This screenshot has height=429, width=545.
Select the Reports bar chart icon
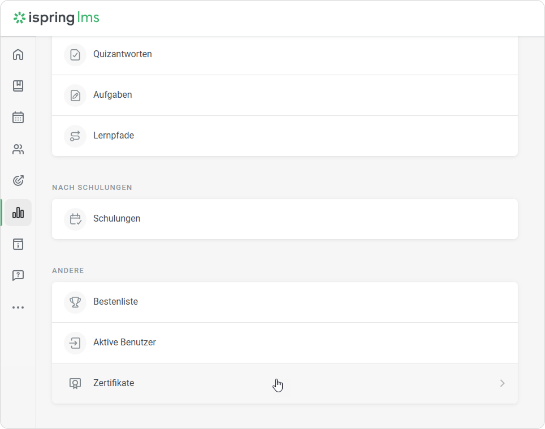click(x=18, y=213)
